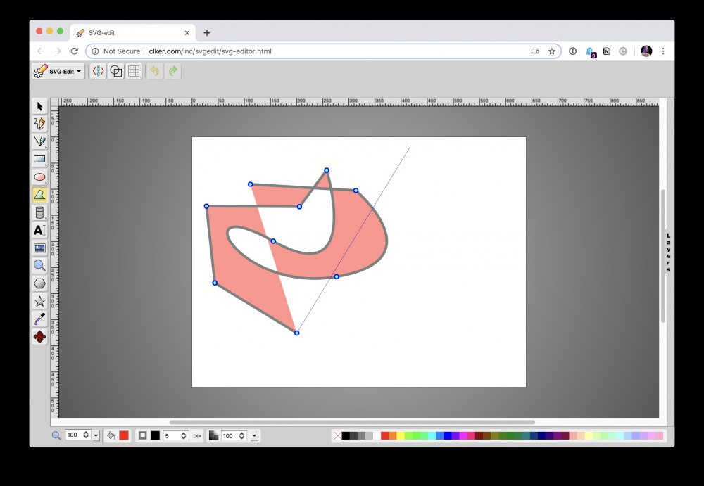Go back with browser arrow
Viewport: 704px width, 486px height.
tap(41, 51)
